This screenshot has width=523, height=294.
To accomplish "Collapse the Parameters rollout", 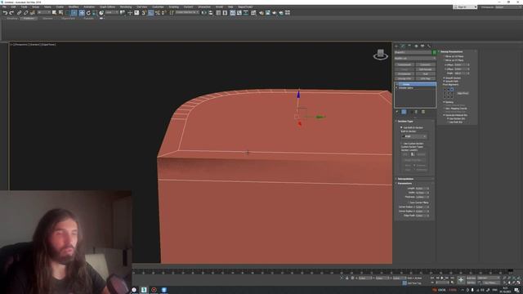I will 405,183.
